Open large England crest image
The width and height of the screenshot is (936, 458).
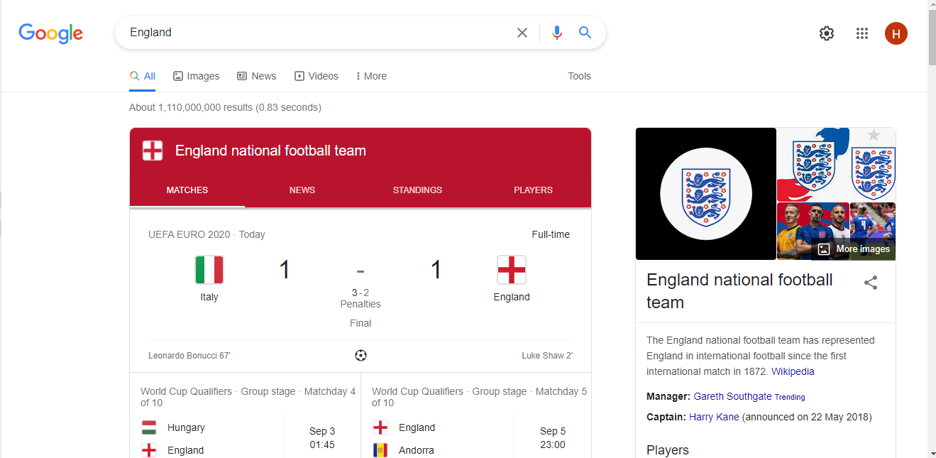click(x=706, y=194)
